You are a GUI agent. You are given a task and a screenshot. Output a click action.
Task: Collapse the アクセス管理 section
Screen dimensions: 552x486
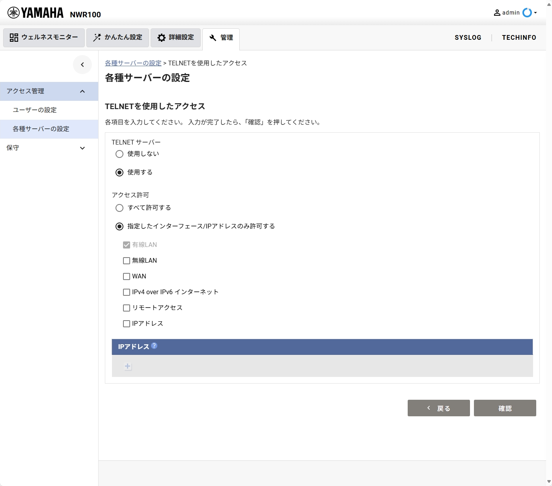coord(82,91)
